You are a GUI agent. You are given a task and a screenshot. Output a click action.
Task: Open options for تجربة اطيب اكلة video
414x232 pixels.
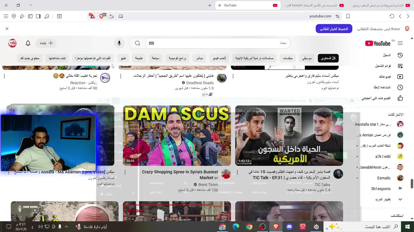pyautogui.click(x=4, y=76)
